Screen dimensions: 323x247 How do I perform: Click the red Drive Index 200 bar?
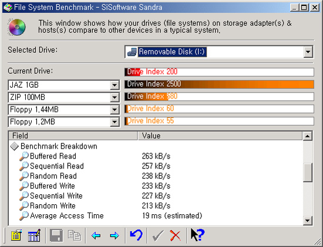click(x=219, y=72)
